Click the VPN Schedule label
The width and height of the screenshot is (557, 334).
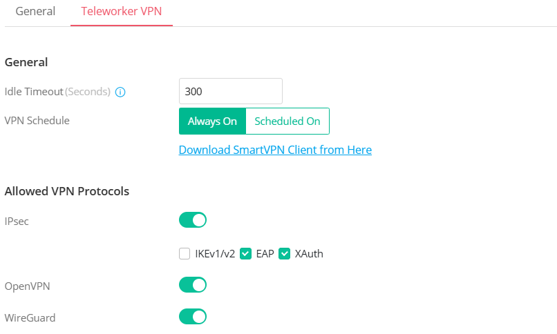click(37, 121)
